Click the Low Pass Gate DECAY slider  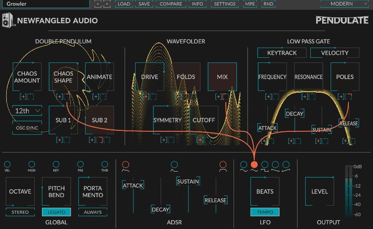294,114
